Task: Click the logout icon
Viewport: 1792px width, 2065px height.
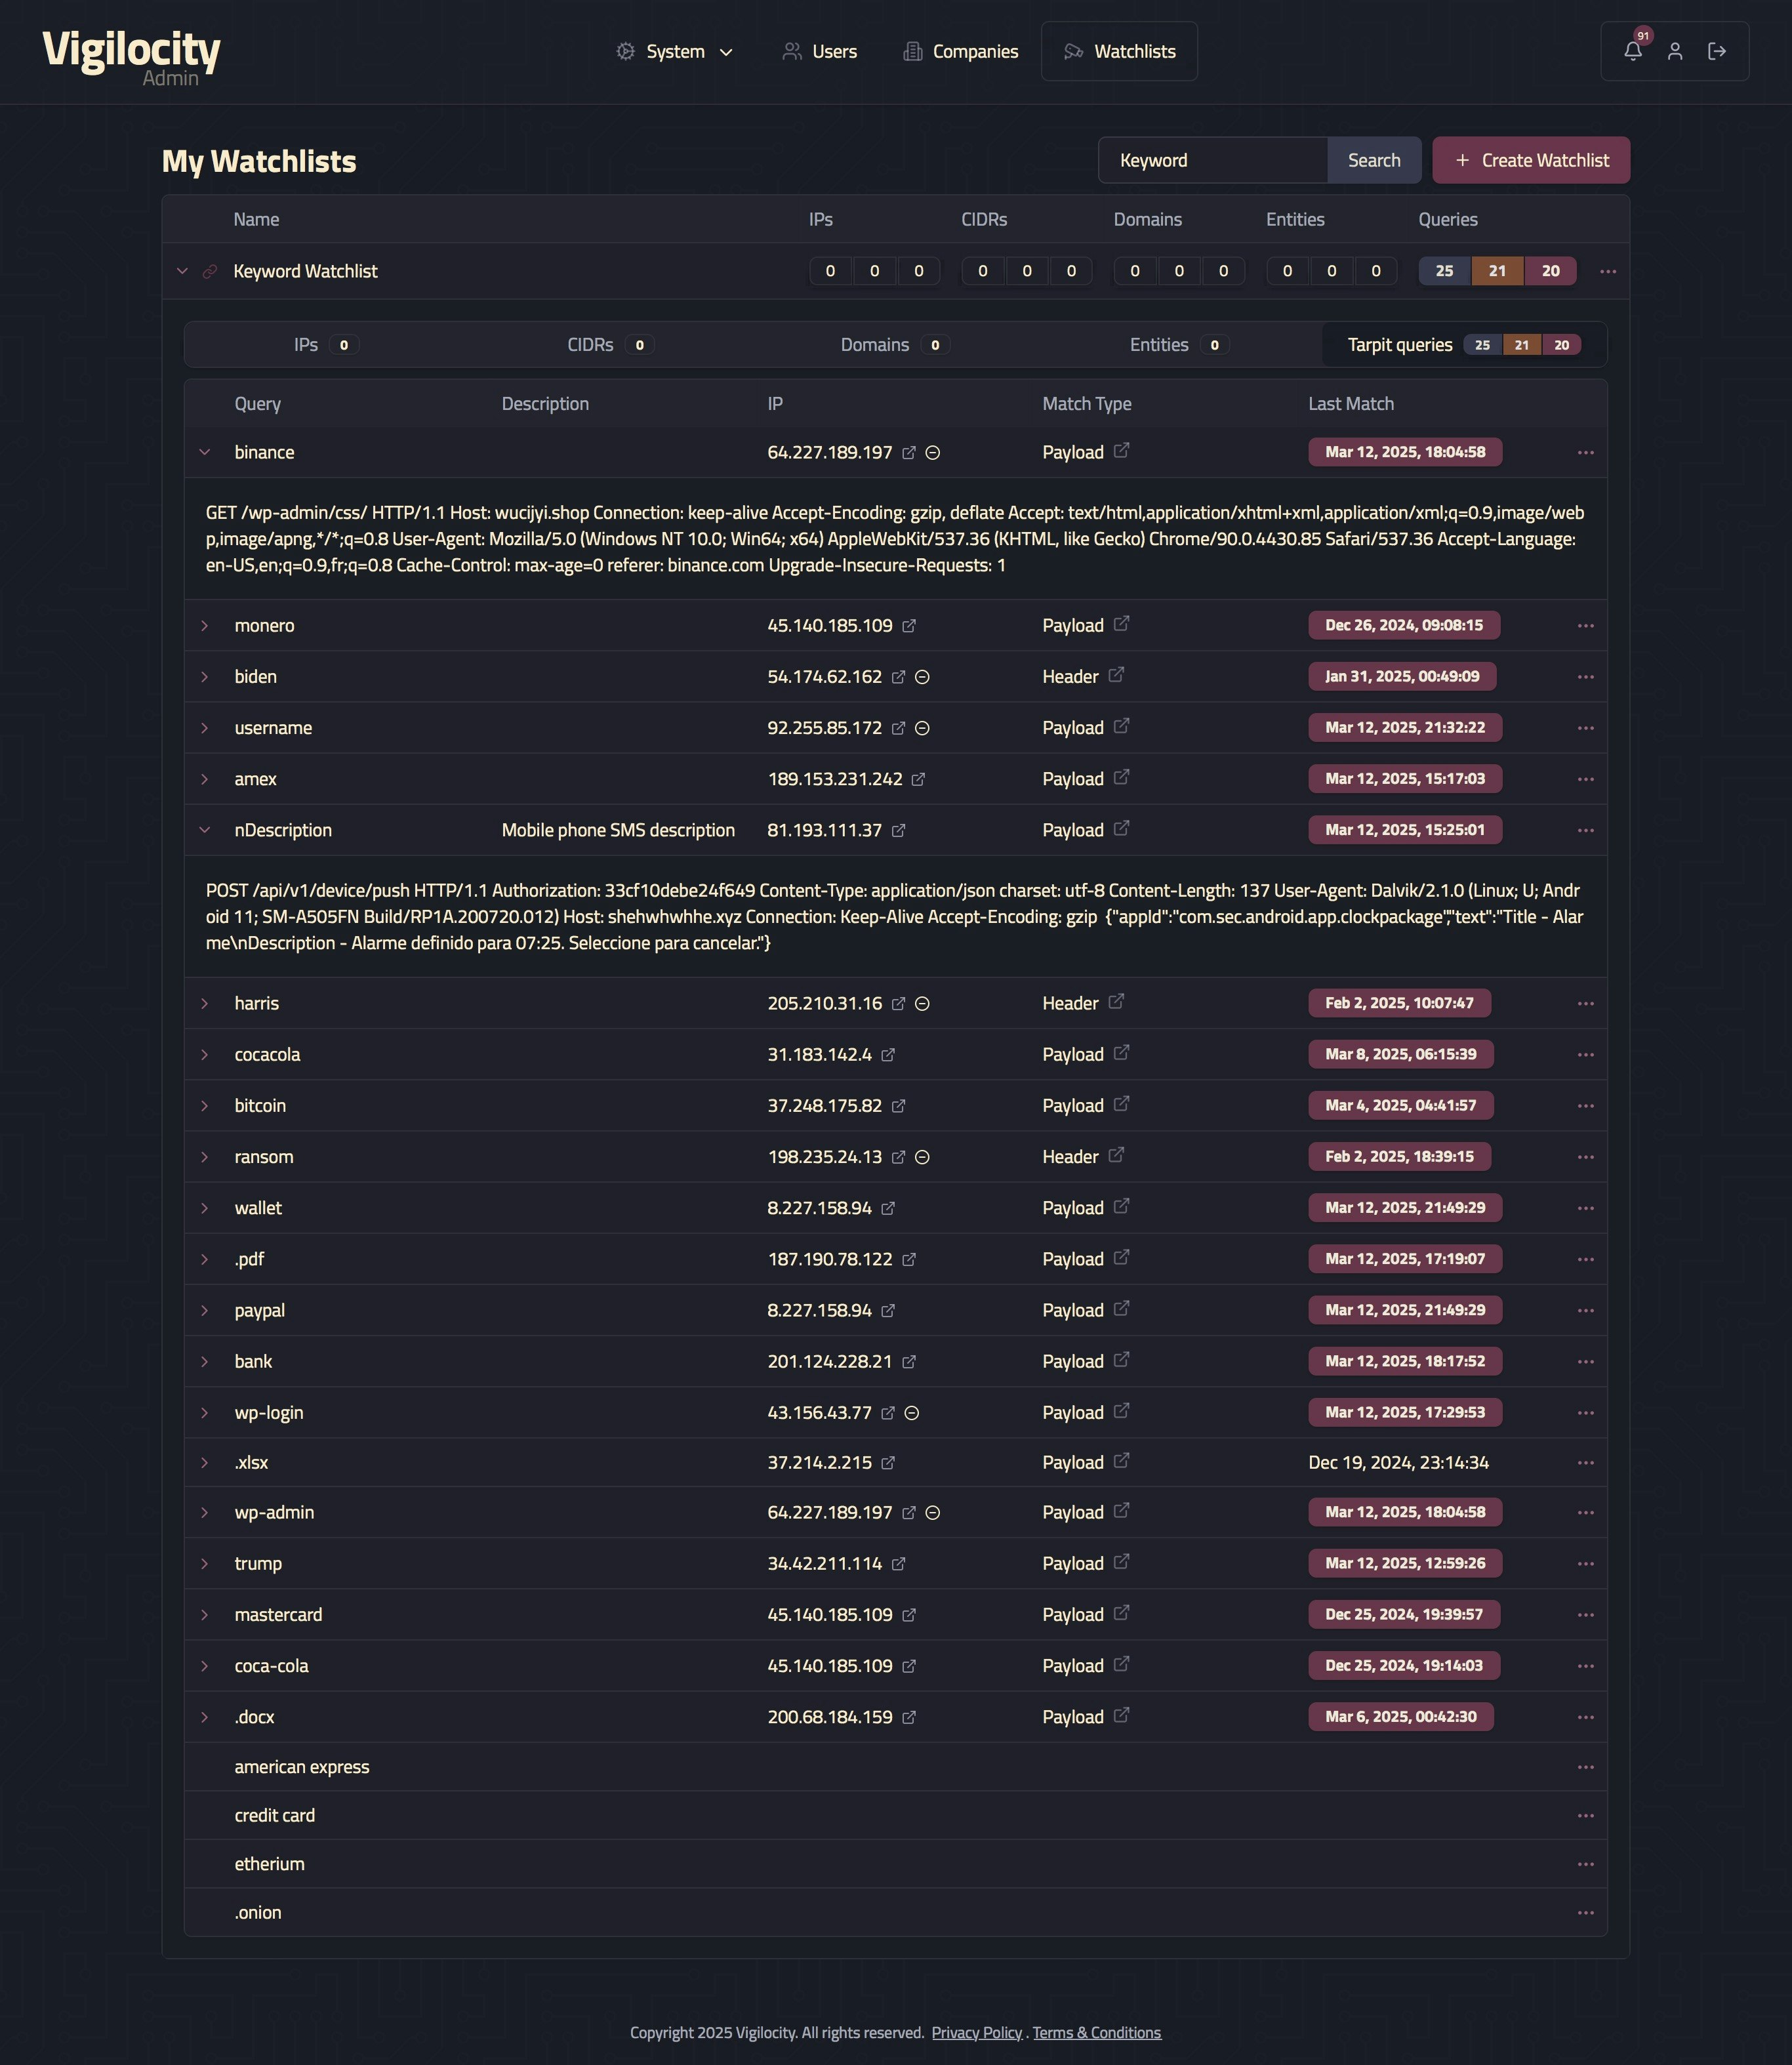Action: coord(1717,51)
